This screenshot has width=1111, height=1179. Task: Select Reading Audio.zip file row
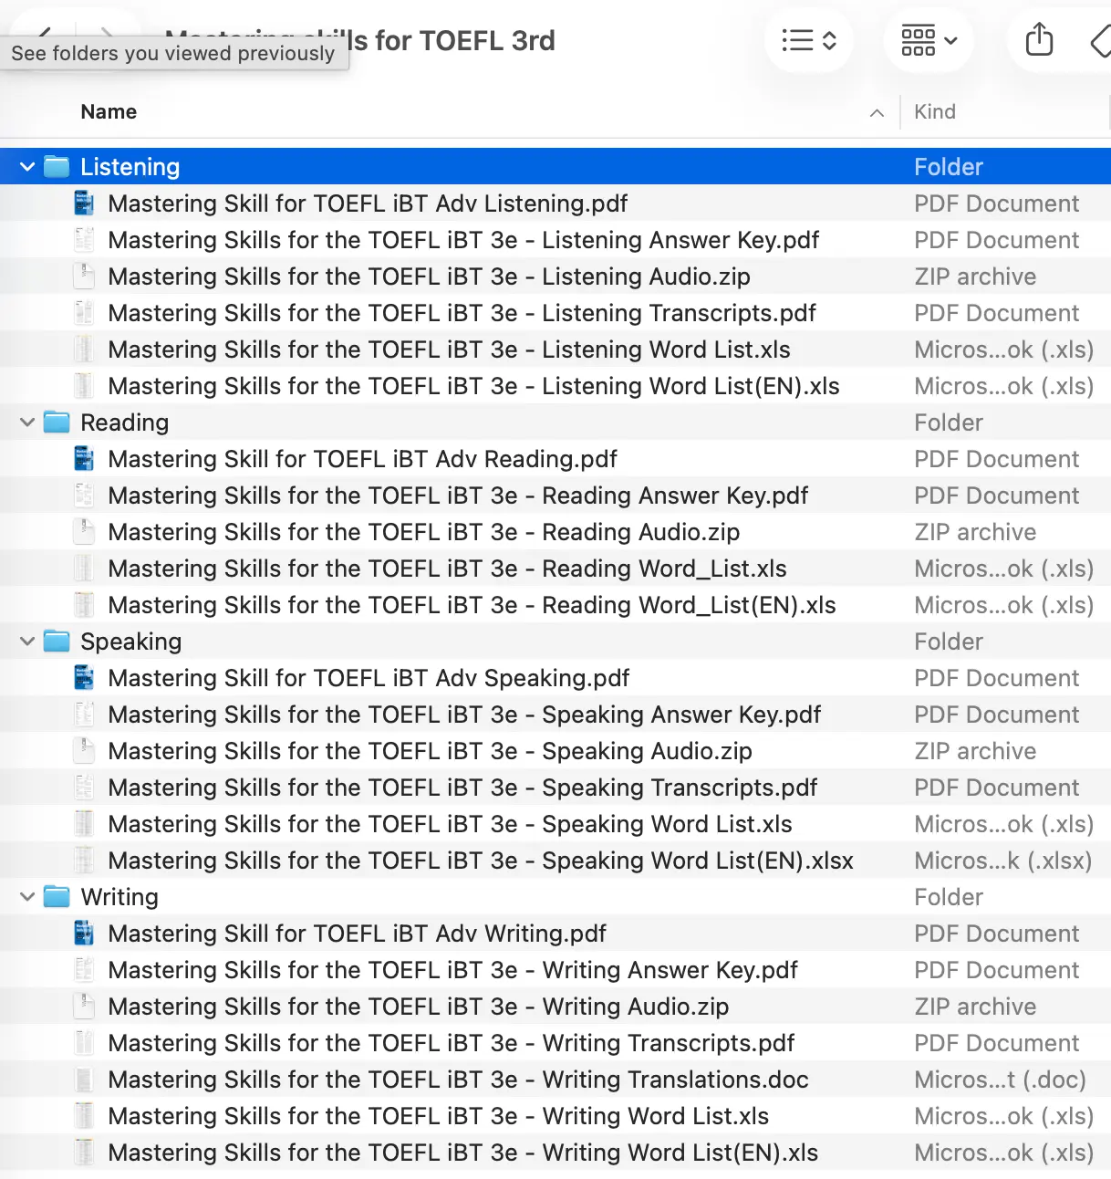423,532
